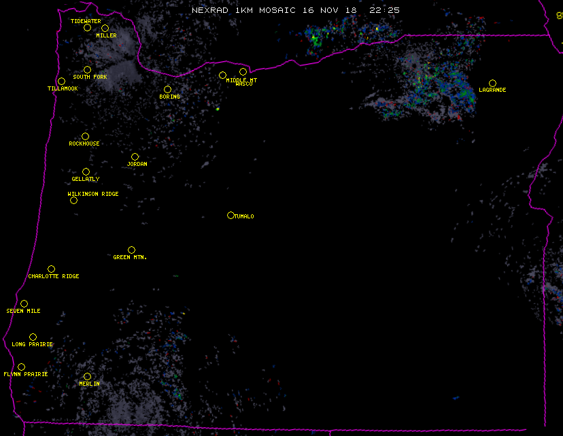This screenshot has height=436, width=563.
Task: Select the Rockhouse station marker circle
Action: 85,136
